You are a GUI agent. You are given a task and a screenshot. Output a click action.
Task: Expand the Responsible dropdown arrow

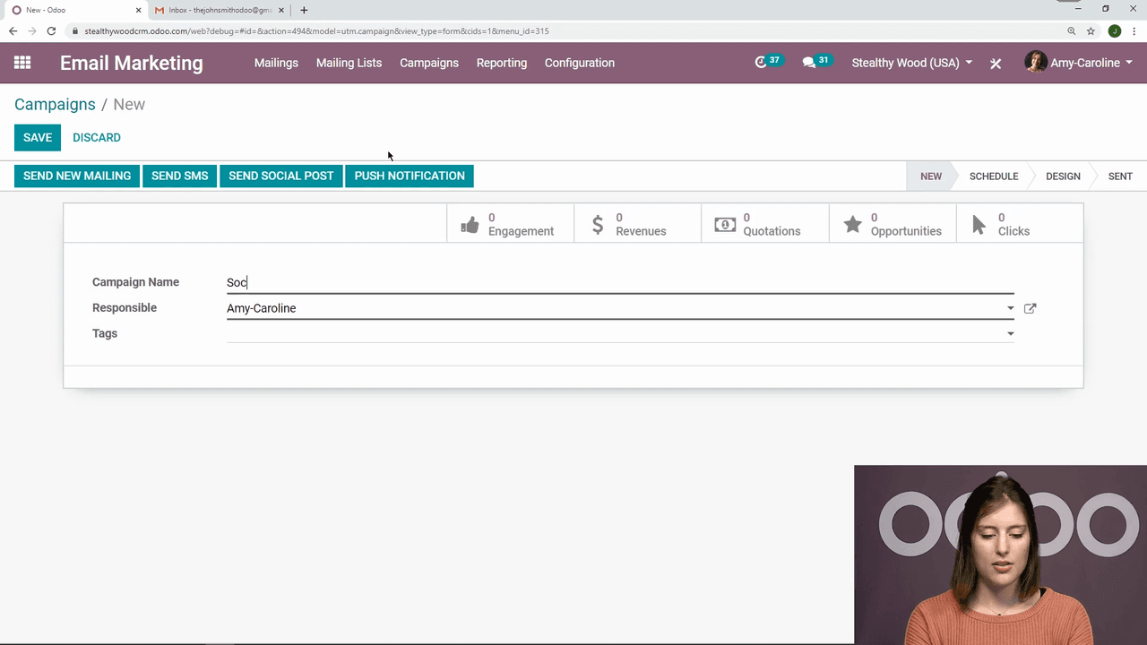(x=1010, y=308)
